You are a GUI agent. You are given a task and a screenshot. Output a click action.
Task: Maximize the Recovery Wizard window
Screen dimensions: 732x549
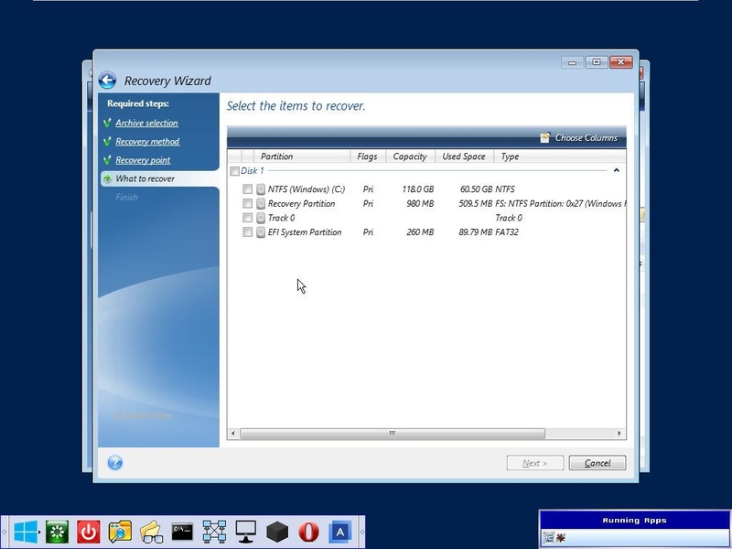(597, 61)
